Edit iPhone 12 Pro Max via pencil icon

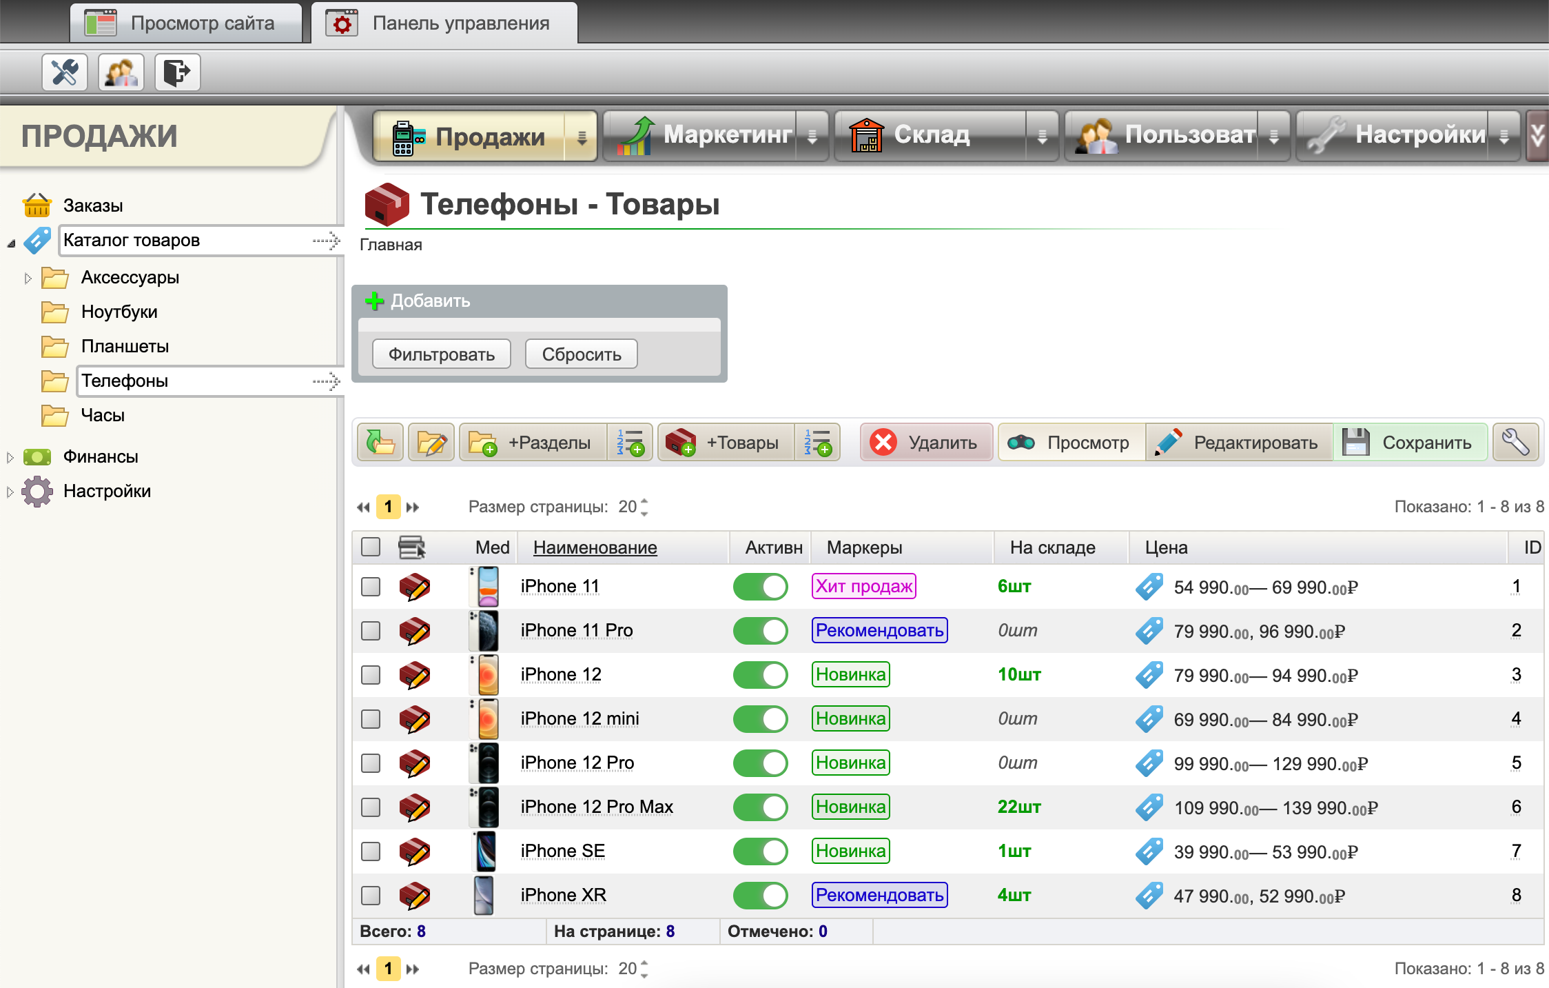click(x=415, y=807)
